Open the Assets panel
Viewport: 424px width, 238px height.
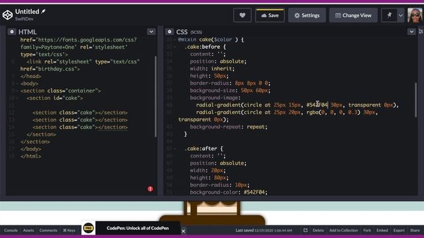point(28,230)
